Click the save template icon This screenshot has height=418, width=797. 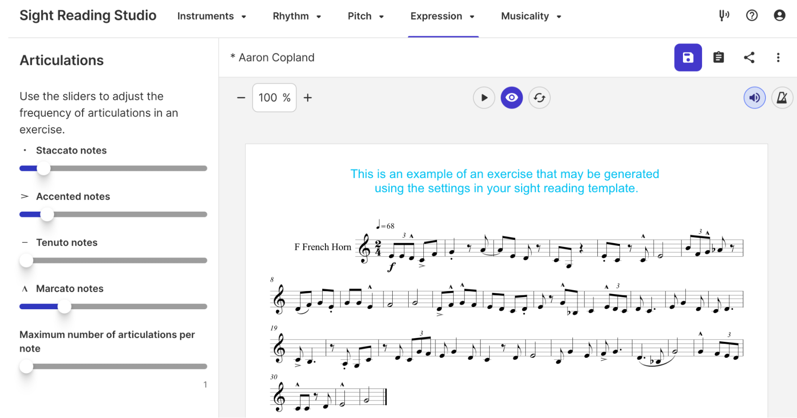click(x=688, y=57)
